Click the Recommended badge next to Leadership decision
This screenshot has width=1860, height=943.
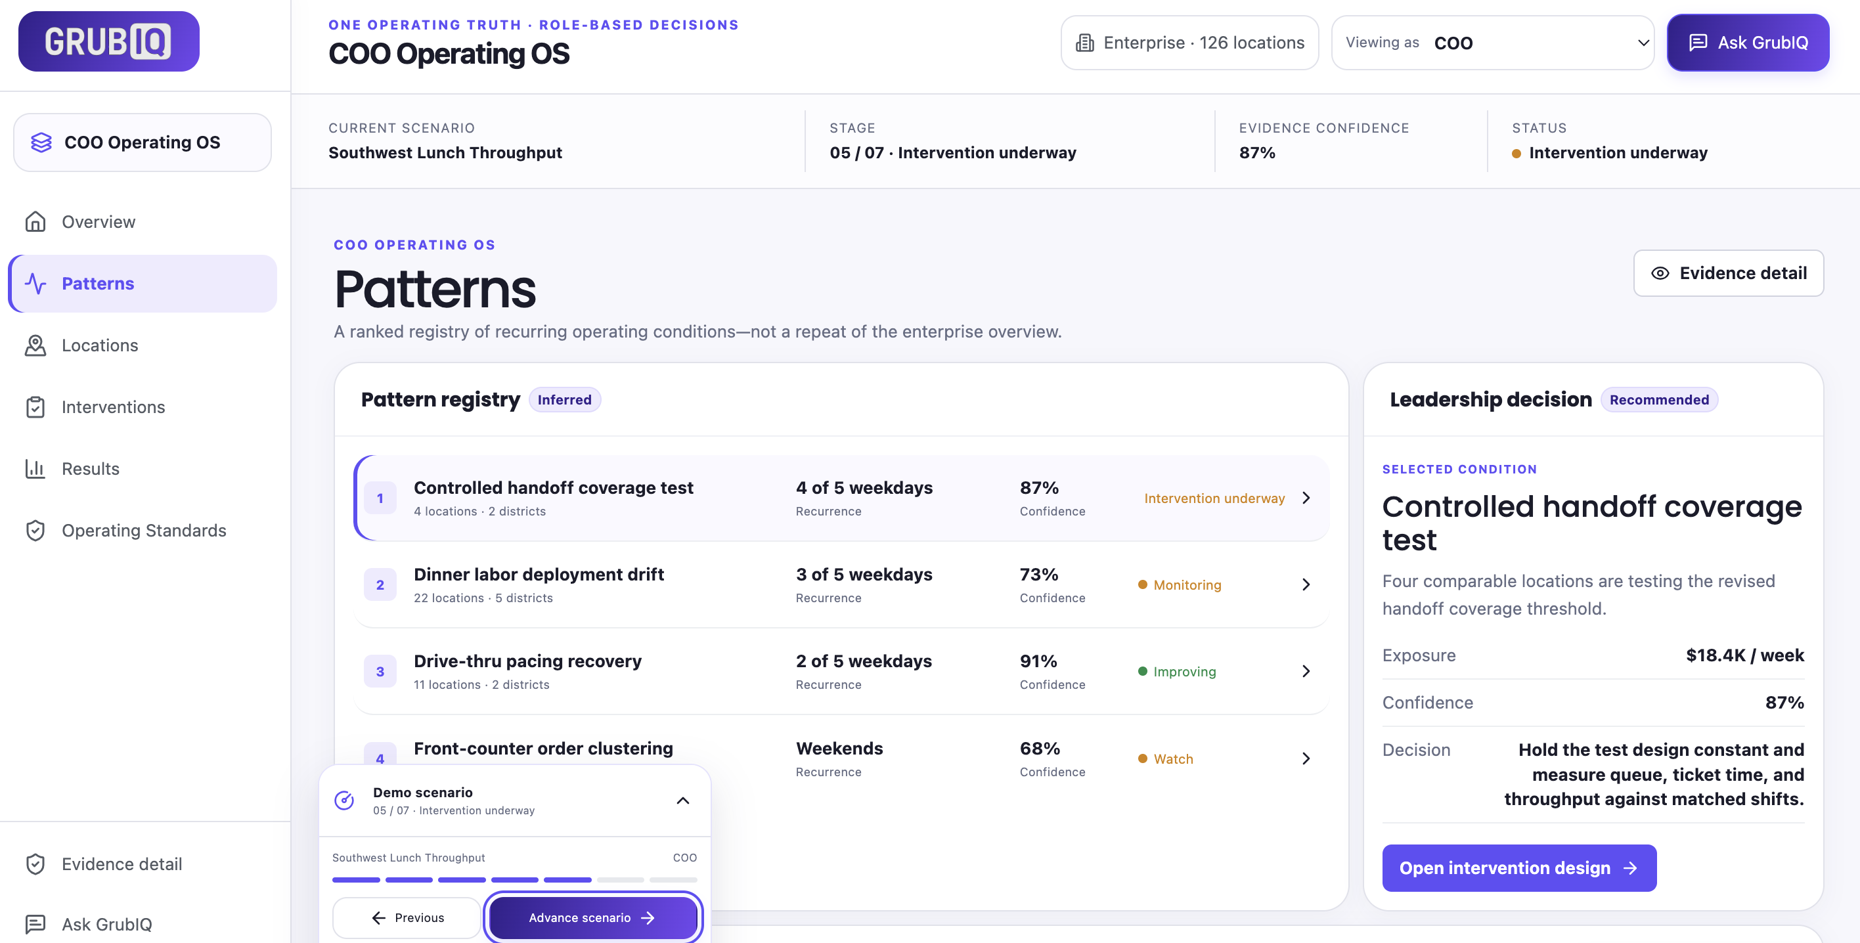[x=1658, y=399]
